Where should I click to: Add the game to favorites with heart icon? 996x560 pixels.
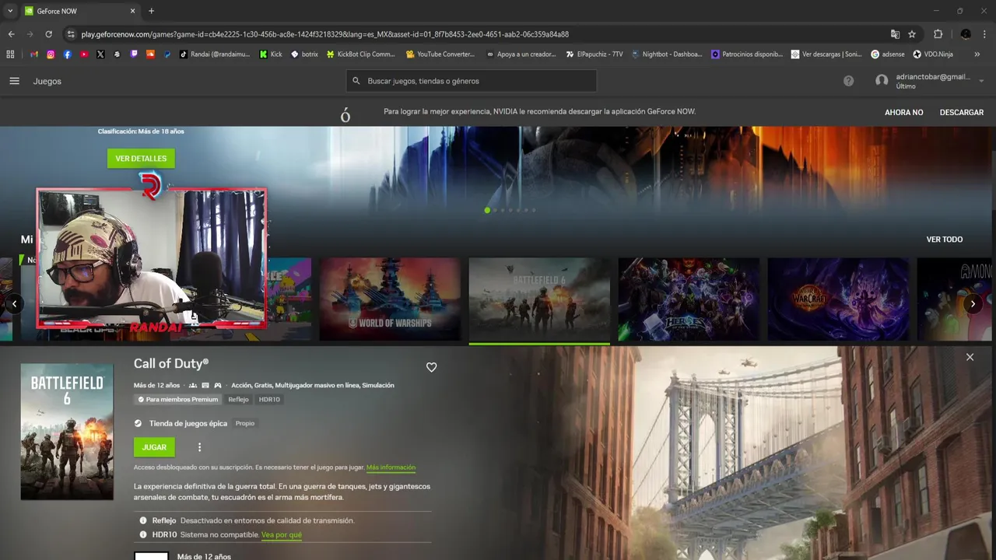(431, 367)
